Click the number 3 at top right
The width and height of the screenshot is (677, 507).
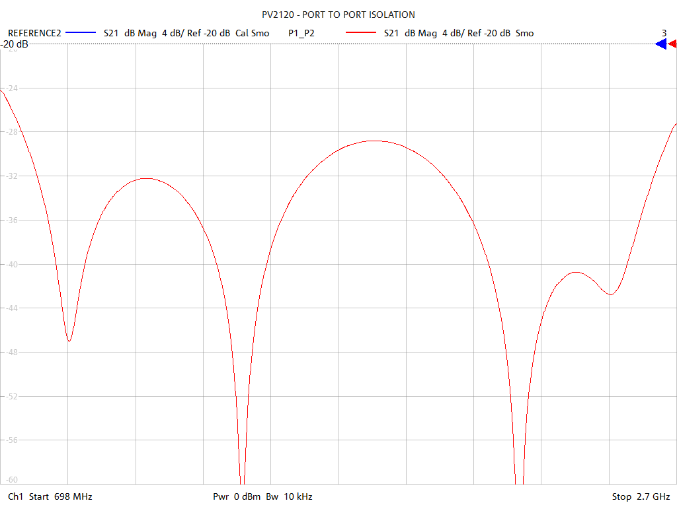point(664,33)
